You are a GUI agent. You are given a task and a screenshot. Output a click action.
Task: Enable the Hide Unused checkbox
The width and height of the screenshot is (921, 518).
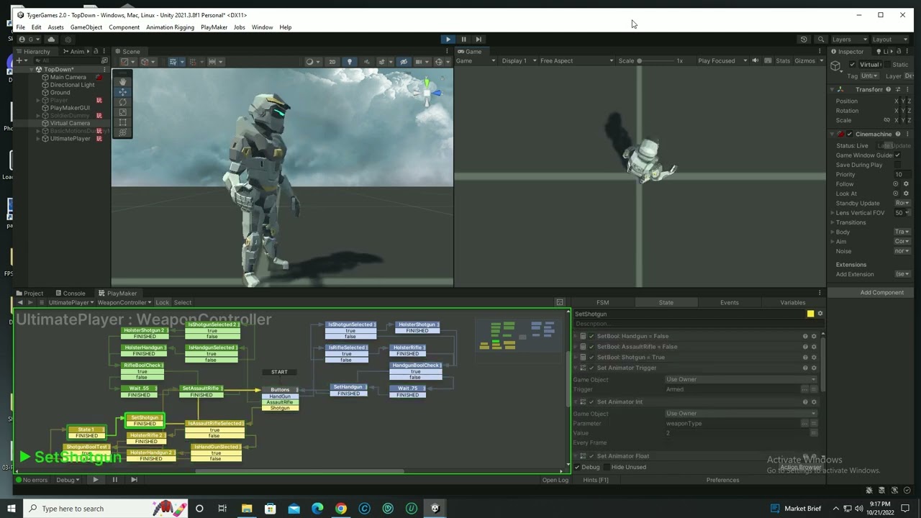coord(607,467)
